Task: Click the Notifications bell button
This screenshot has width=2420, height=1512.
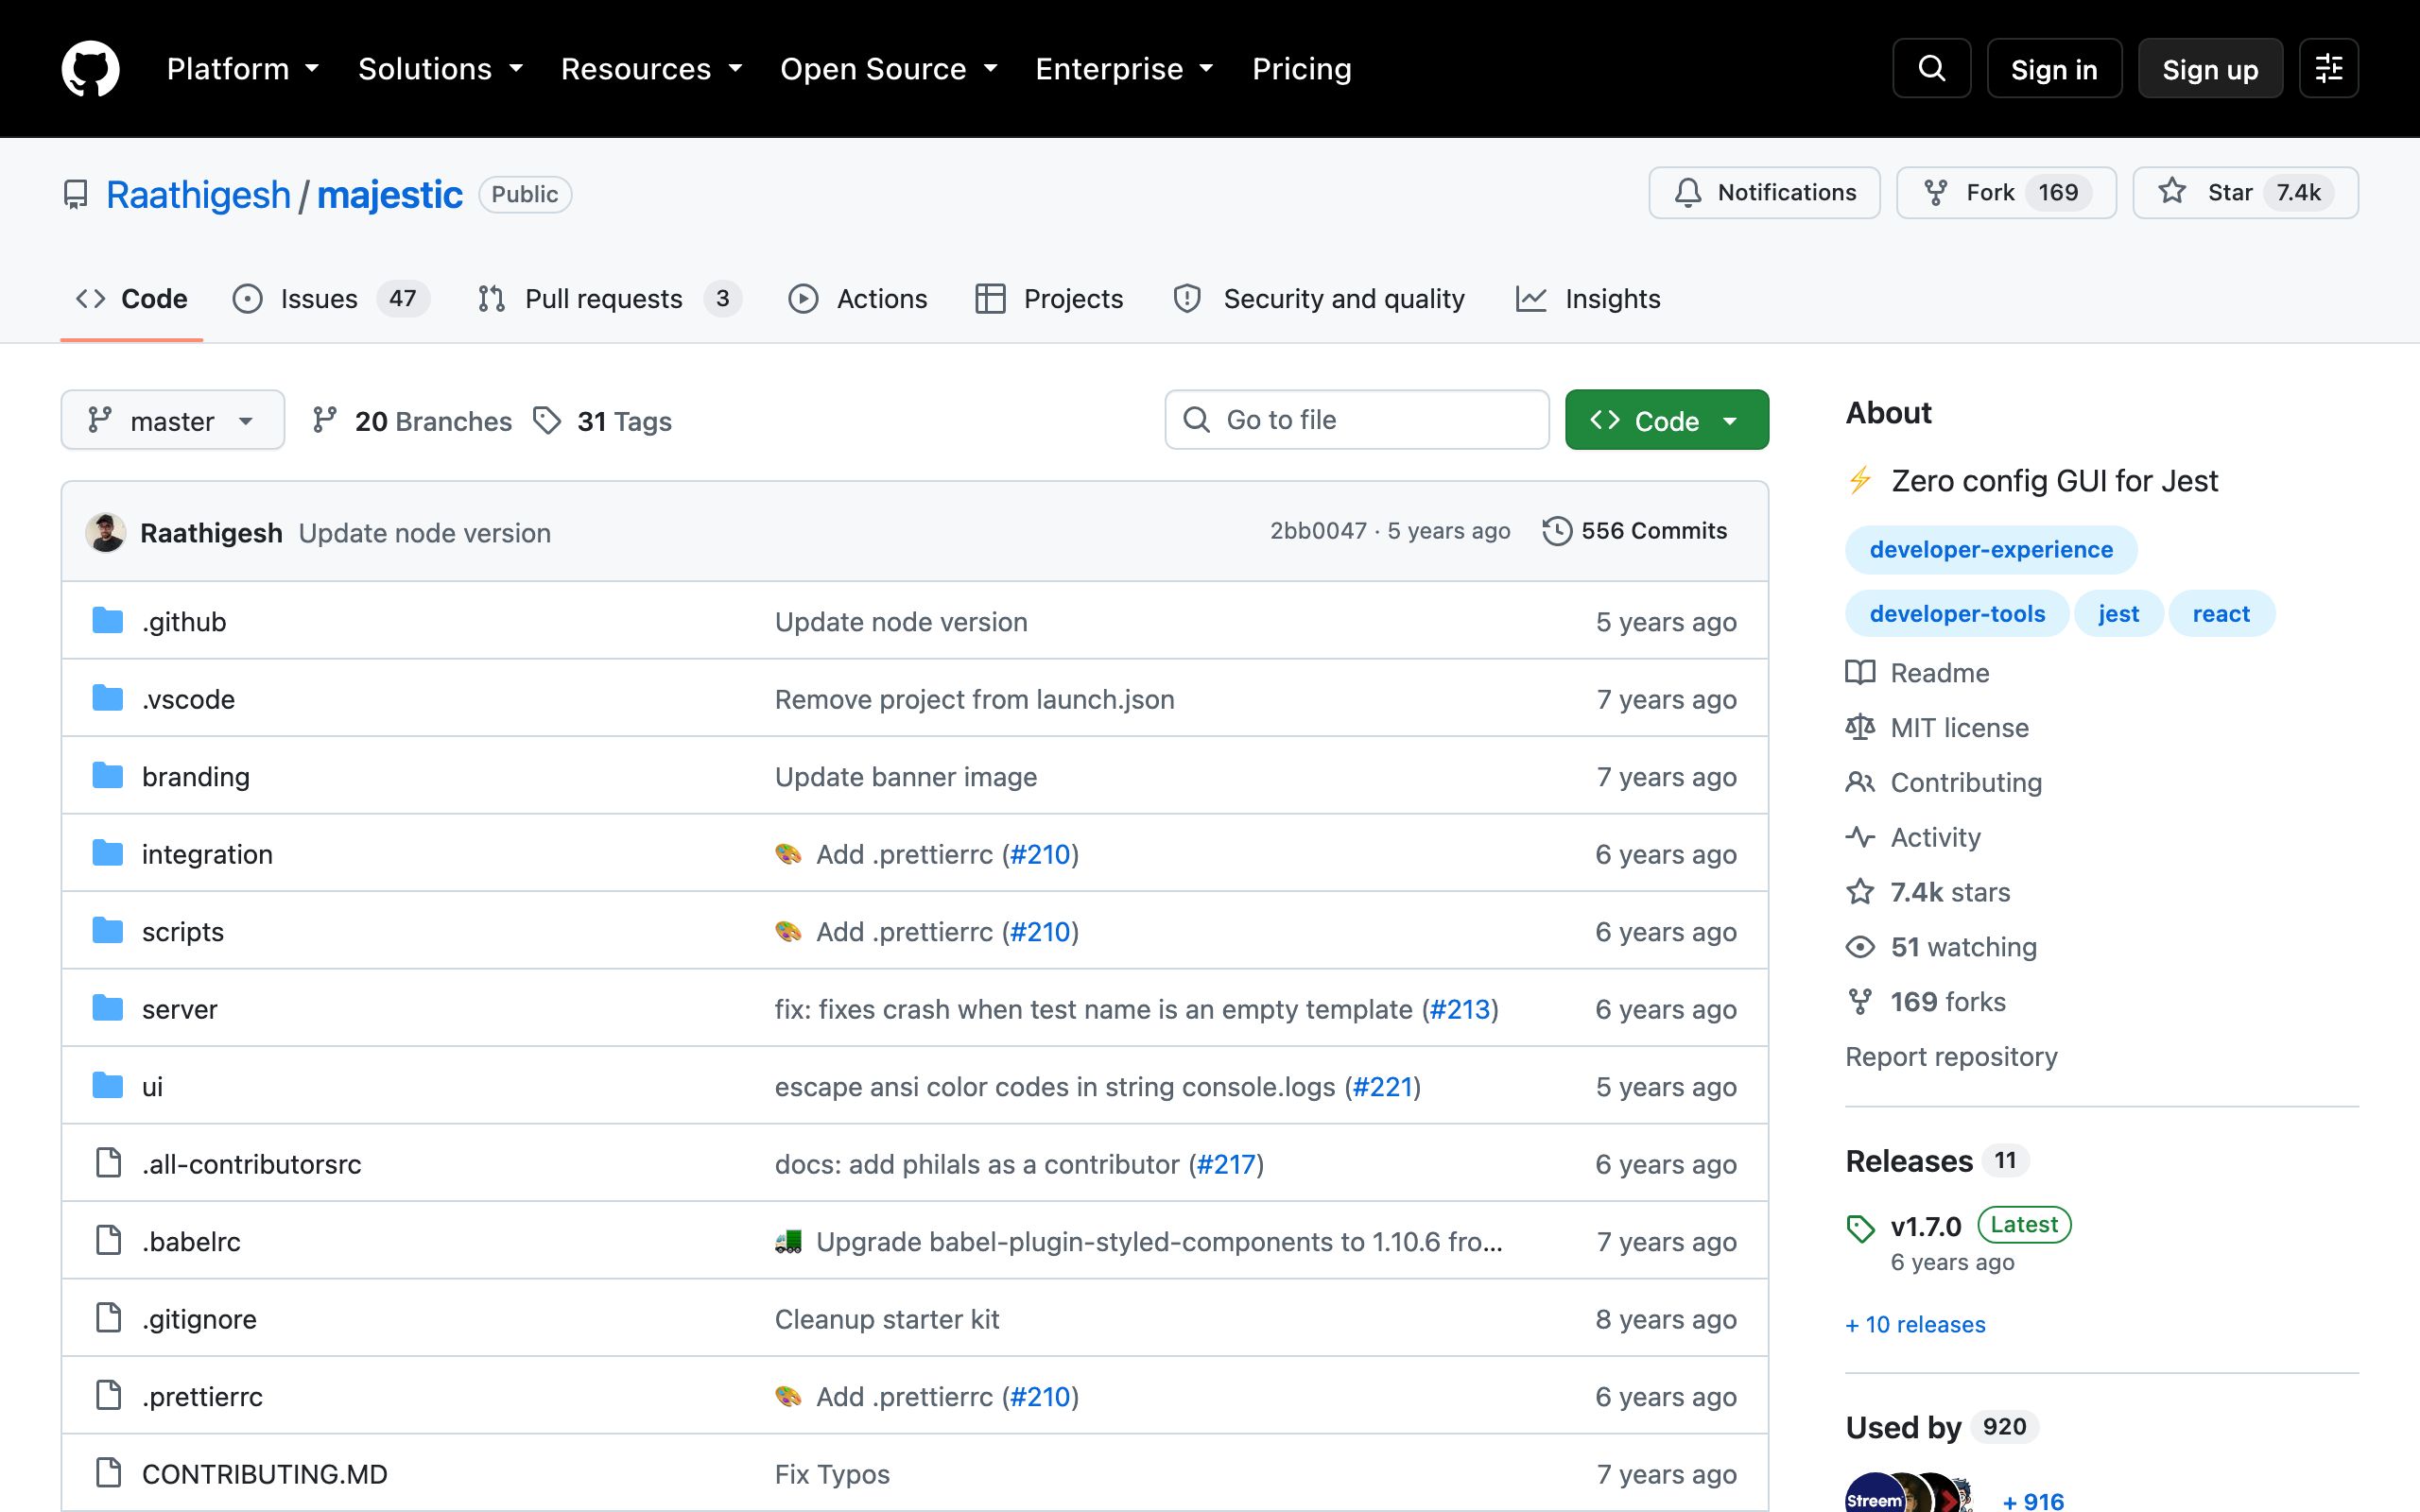Action: click(1764, 192)
